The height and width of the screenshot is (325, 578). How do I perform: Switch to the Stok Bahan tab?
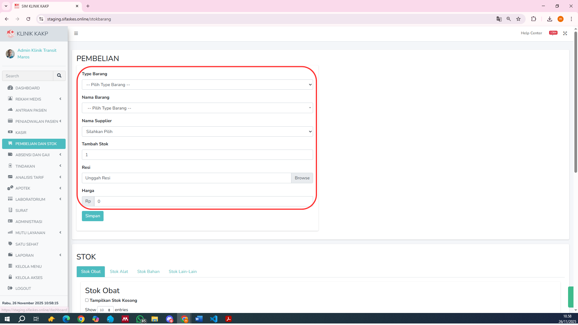[148, 271]
